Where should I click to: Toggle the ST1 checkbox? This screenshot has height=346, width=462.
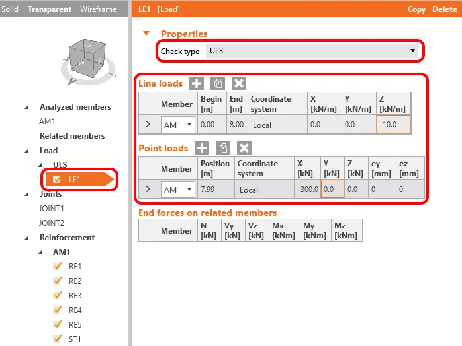58,339
